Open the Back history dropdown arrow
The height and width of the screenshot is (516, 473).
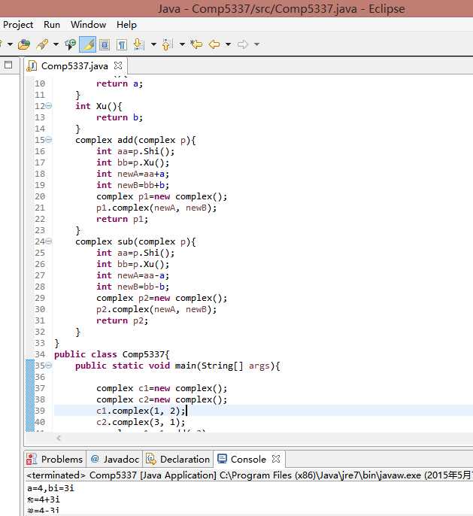pyautogui.click(x=228, y=44)
